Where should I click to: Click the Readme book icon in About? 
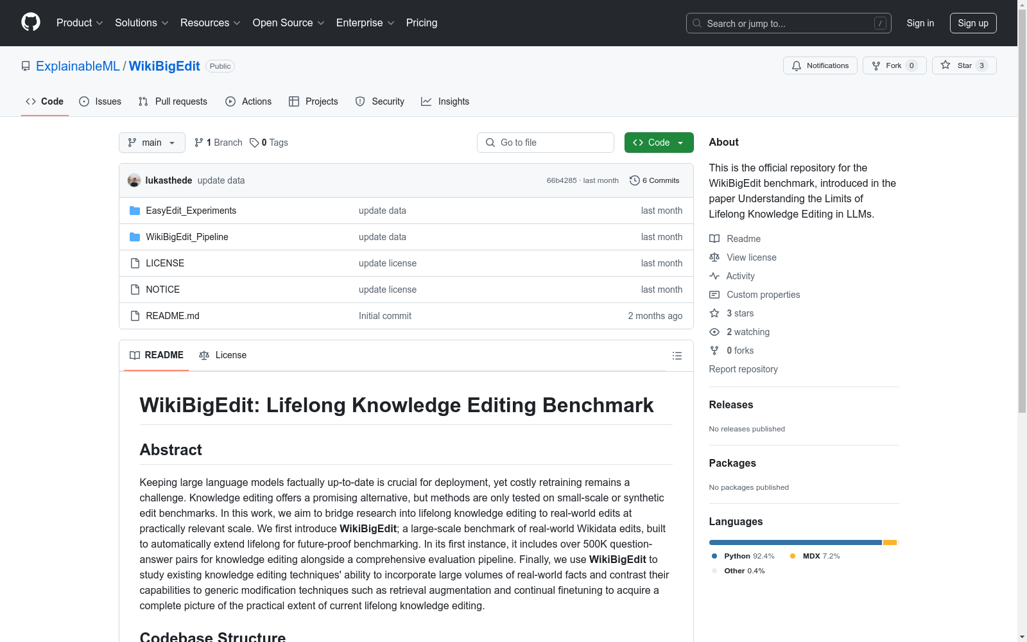pyautogui.click(x=714, y=239)
